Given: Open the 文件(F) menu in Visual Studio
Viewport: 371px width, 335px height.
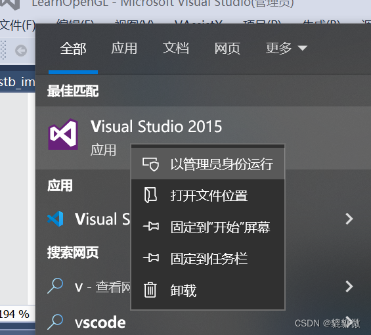Looking at the screenshot, I should [x=18, y=26].
